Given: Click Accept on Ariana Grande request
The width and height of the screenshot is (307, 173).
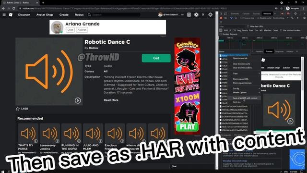Looking at the screenshot, I should click(82, 30).
